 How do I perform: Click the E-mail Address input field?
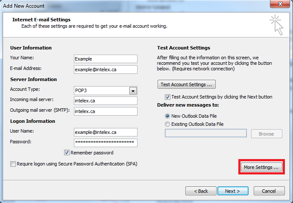point(105,70)
